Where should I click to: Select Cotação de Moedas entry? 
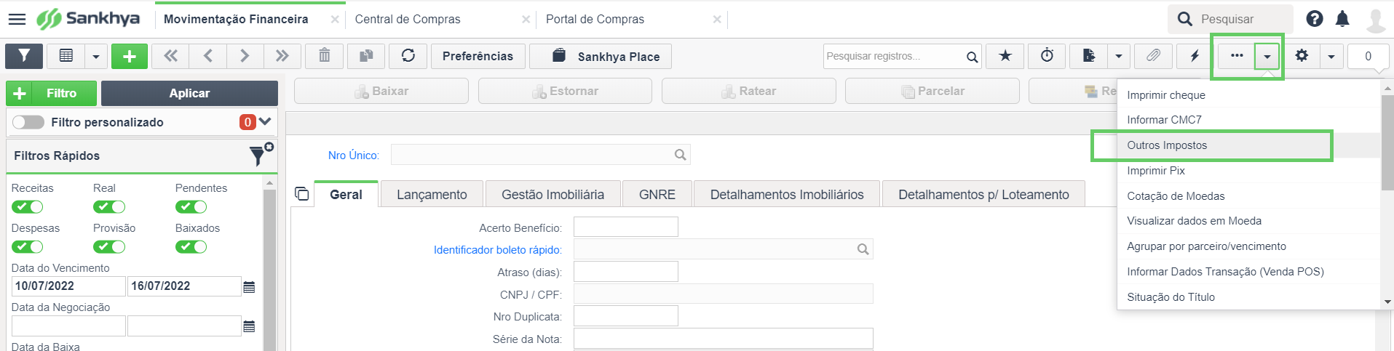[x=1248, y=196]
